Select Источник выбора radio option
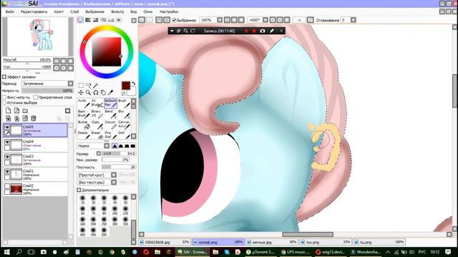 tap(4, 103)
